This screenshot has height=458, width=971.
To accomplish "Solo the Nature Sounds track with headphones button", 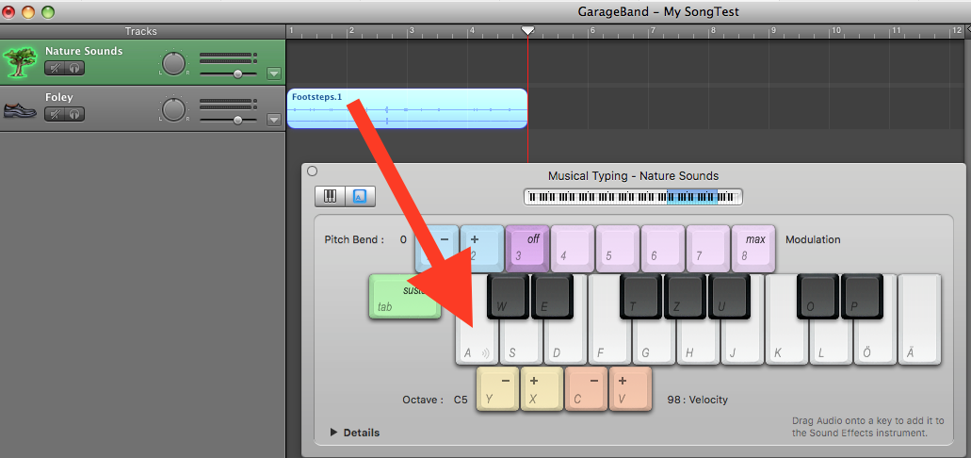I will point(73,68).
